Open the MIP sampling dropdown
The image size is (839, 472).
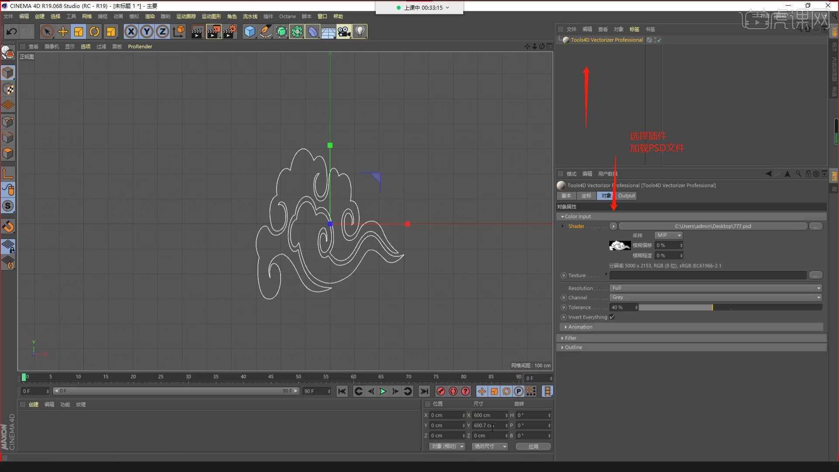click(x=669, y=235)
